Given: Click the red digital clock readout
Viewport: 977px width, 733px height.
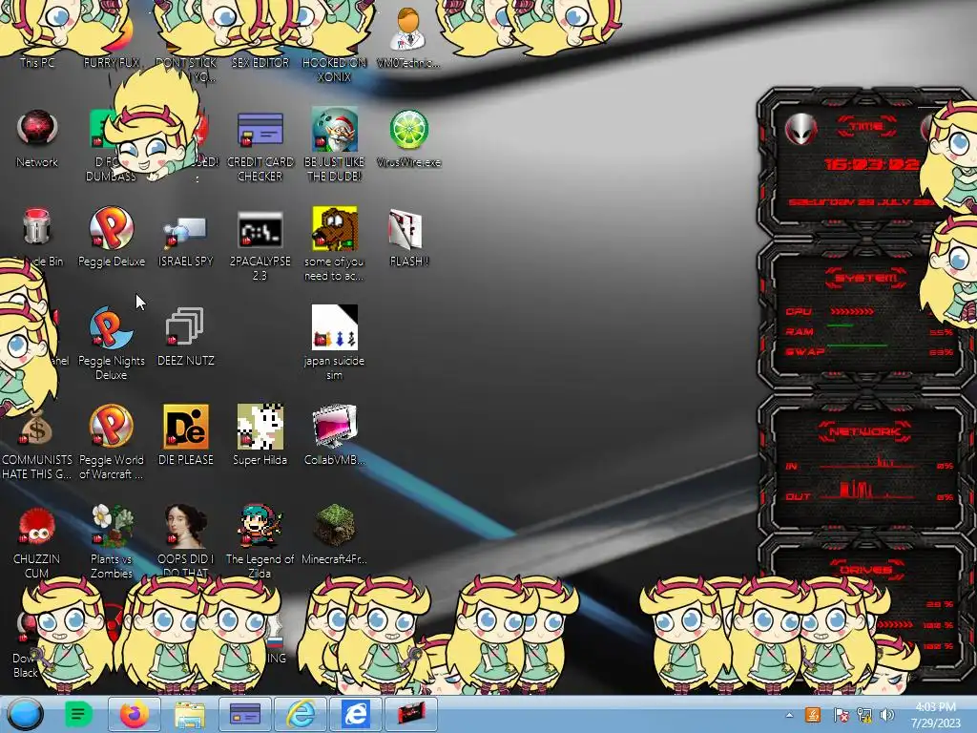Looking at the screenshot, I should click(871, 164).
